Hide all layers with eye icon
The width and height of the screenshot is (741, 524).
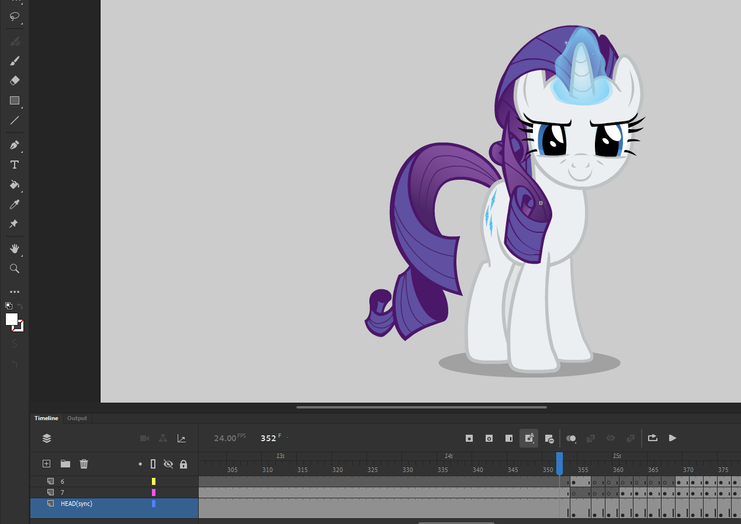[168, 464]
